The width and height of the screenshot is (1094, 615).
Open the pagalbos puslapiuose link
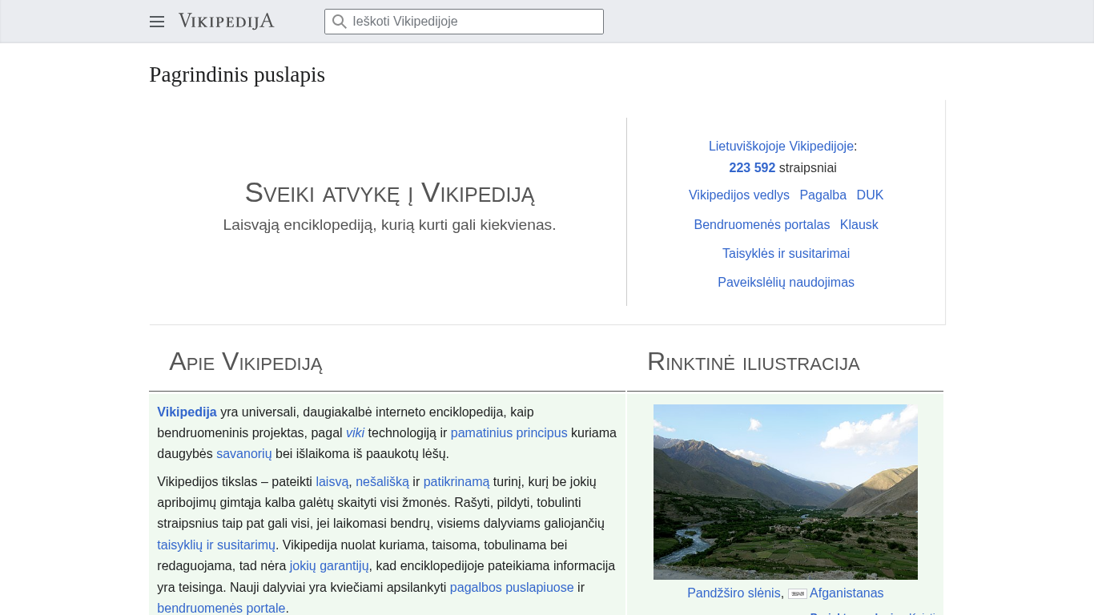pyautogui.click(x=512, y=587)
